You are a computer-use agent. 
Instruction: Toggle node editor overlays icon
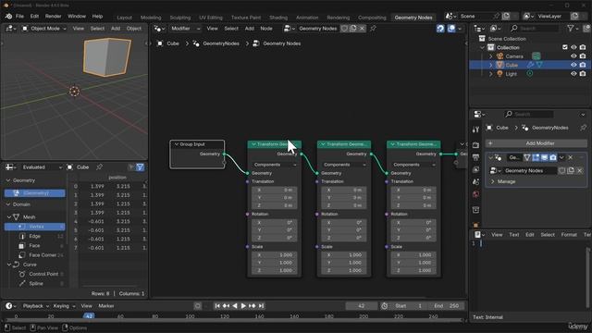point(451,29)
